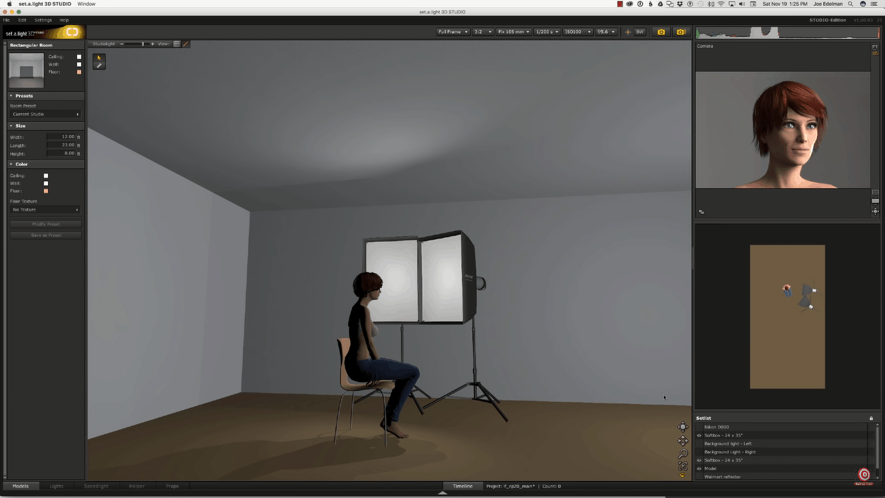This screenshot has width=885, height=498.
Task: Open the f/5.6 aperture dropdown
Action: (606, 32)
